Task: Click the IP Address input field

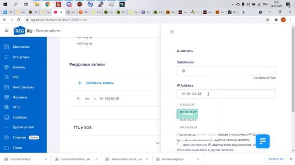Action: point(226,93)
